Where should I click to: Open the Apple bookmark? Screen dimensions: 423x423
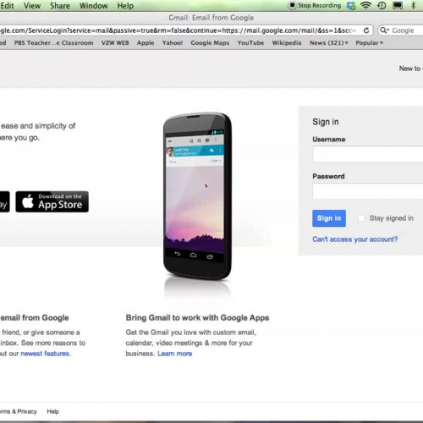click(x=146, y=43)
